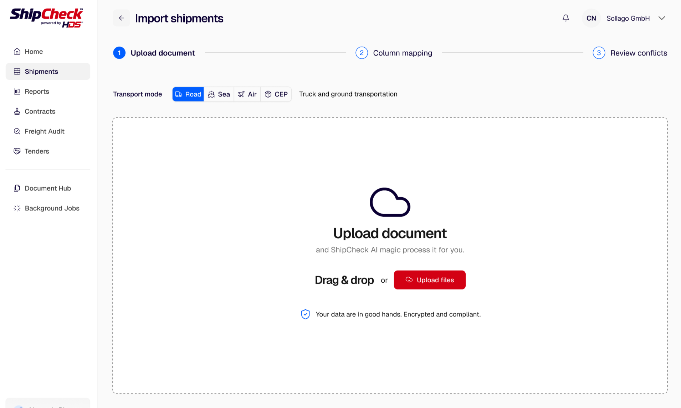681x408 pixels.
Task: Expand the Sollago GmbH account dropdown
Action: point(662,18)
